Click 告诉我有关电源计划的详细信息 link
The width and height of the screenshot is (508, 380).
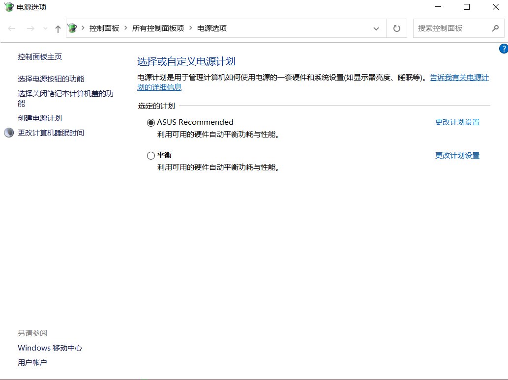458,77
